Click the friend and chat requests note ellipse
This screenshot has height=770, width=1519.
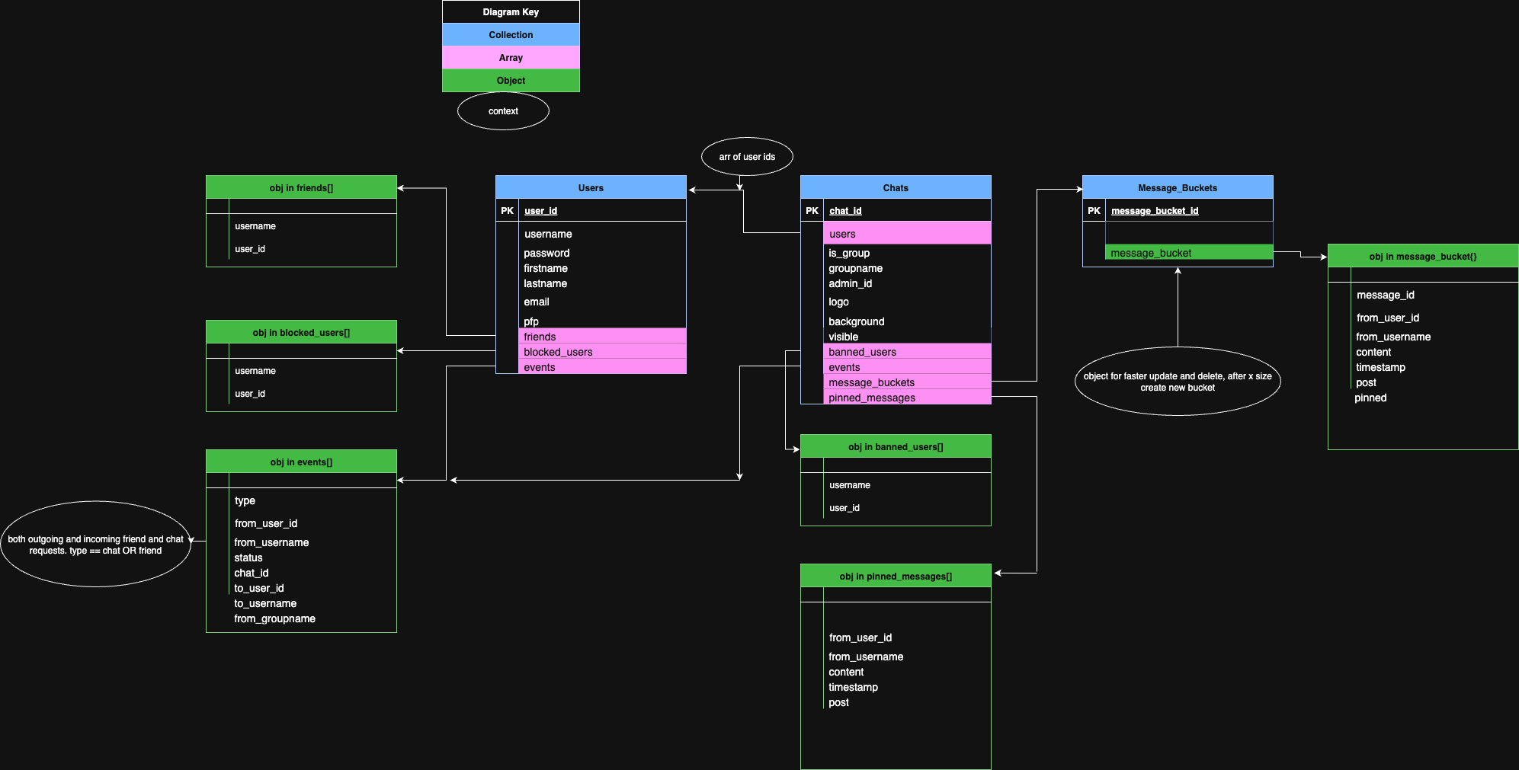coord(95,545)
